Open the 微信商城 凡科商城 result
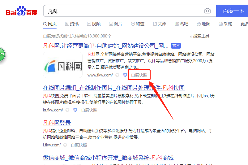 [x=108, y=158]
